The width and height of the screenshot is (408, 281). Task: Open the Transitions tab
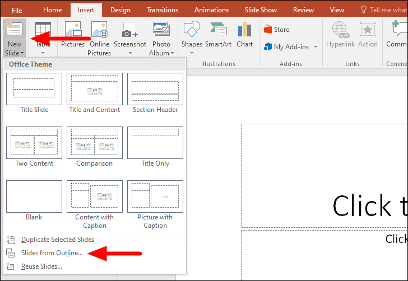163,10
